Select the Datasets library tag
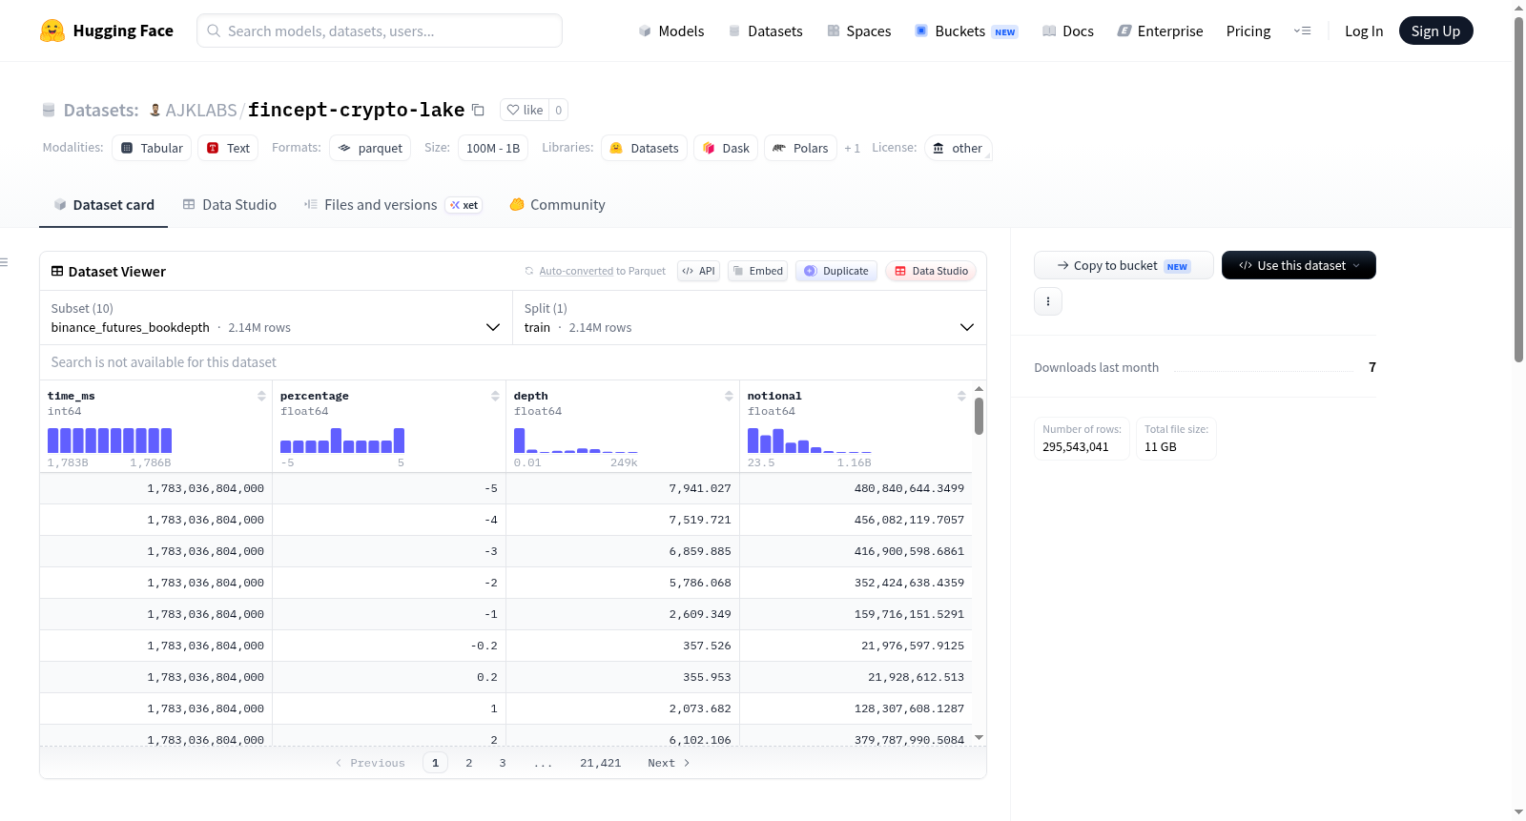Screen dimensions: 1526x821 [644, 148]
